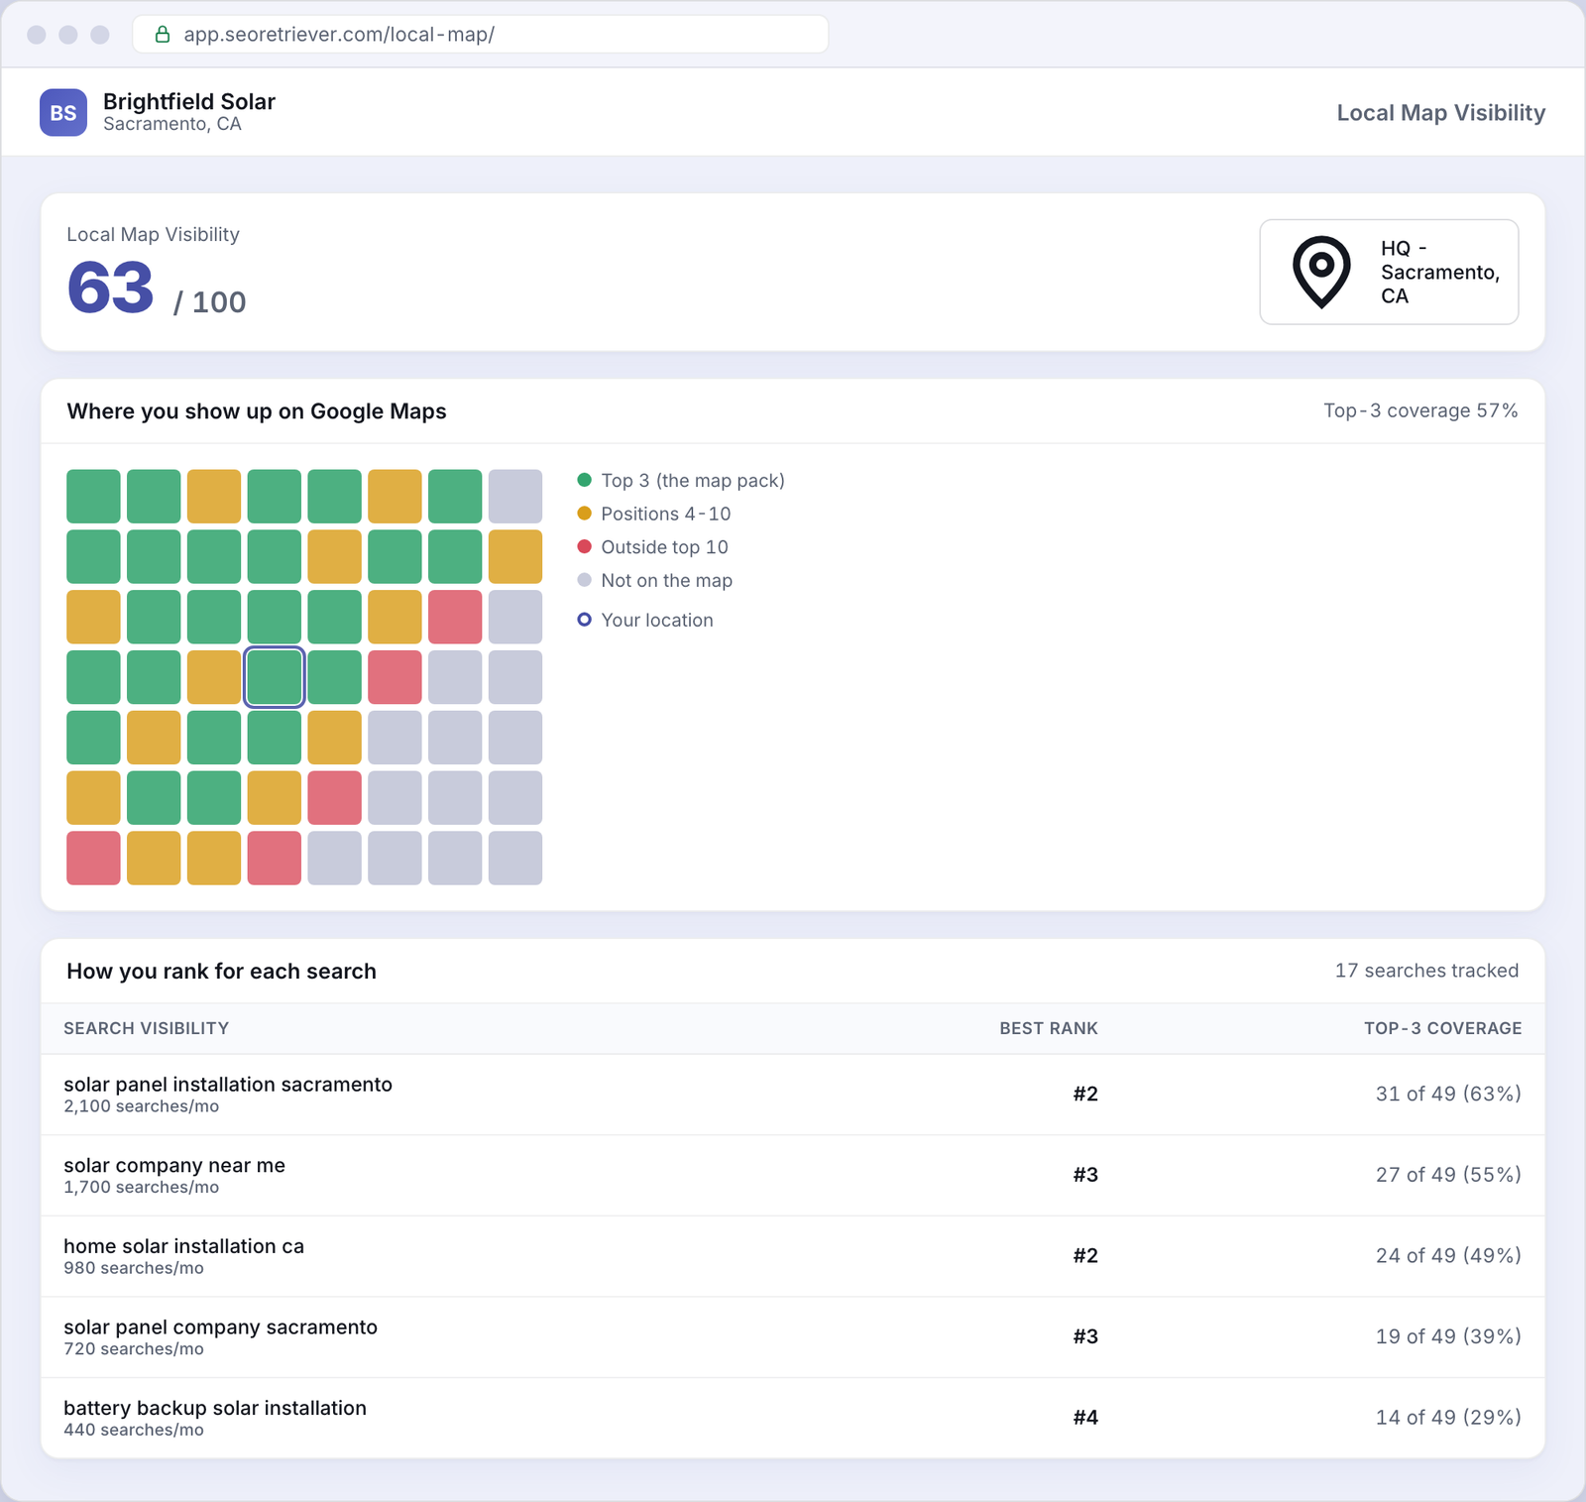The image size is (1586, 1502).
Task: Click the '19 of 49 (39%)' coverage value
Action: tap(1448, 1336)
